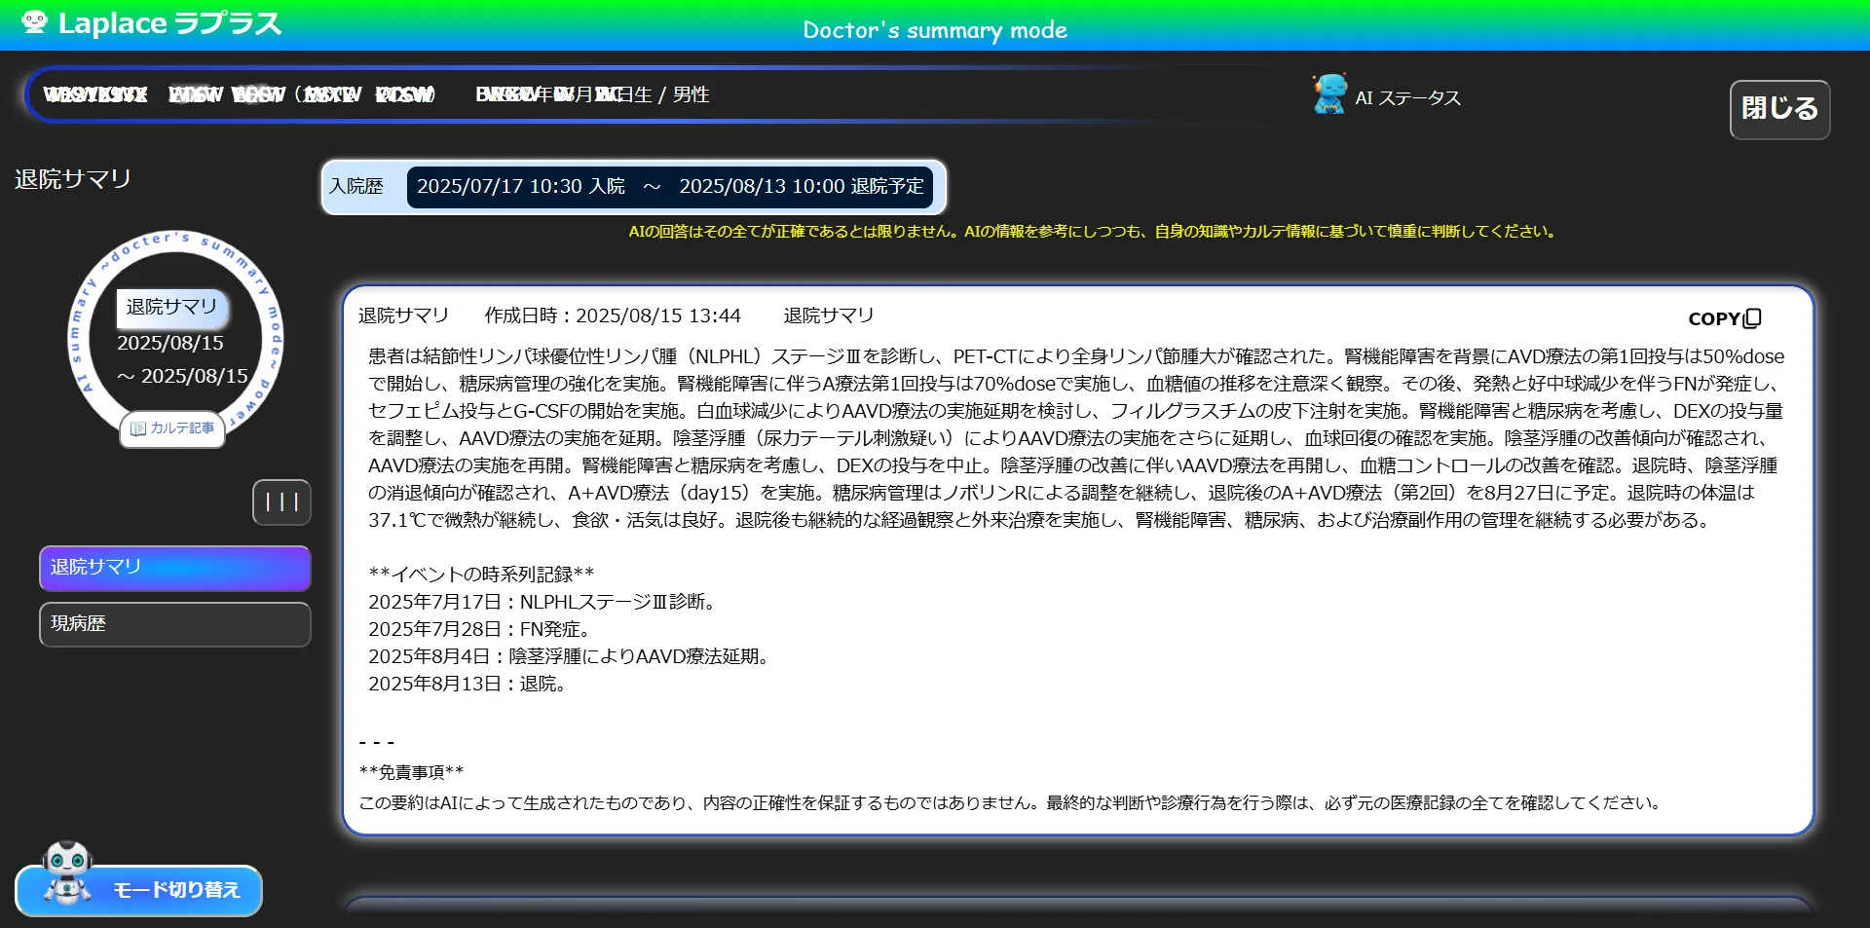1870x928 pixels.
Task: Click the カルテ記事 book icon
Action: [137, 428]
